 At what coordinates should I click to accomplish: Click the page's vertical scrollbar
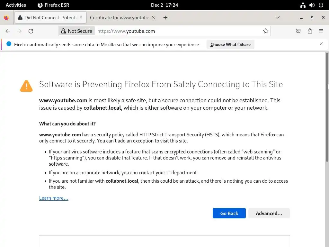coord(327,129)
